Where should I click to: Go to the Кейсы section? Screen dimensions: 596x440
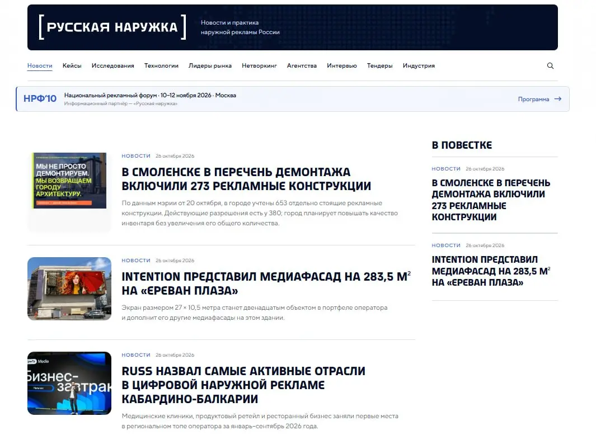click(72, 65)
